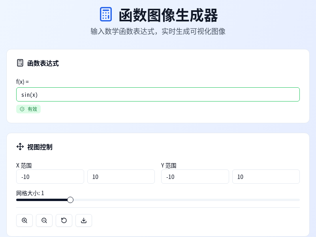The image size is (316, 237).
Task: Click the check icon in 有效 badge
Action: click(22, 109)
